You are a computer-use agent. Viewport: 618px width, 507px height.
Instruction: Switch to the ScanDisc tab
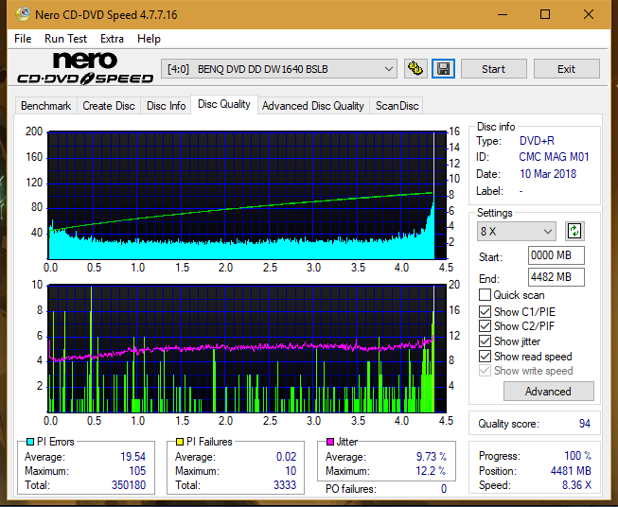click(x=397, y=106)
